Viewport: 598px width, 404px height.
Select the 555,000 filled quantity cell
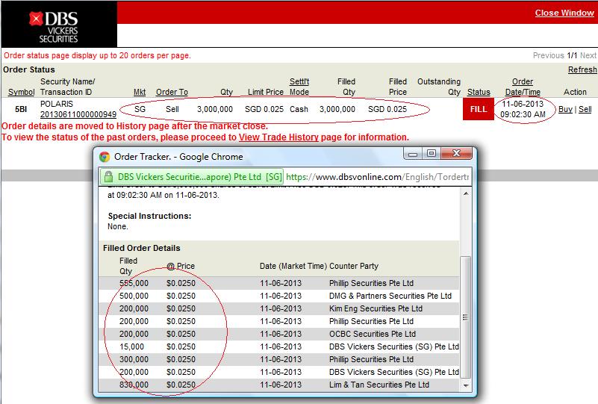[134, 284]
